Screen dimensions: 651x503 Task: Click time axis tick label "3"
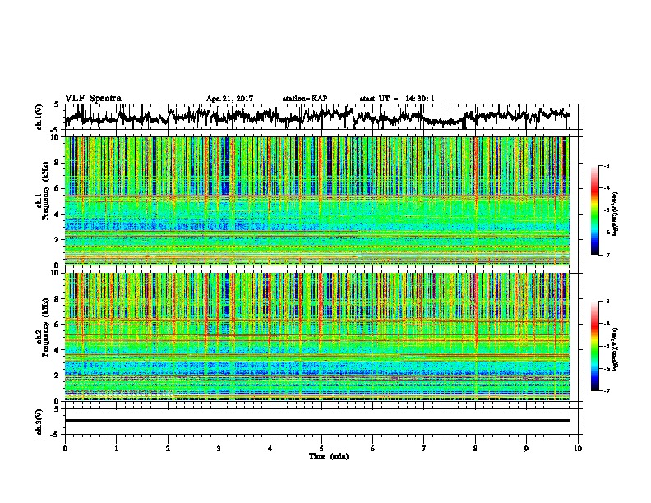click(x=219, y=449)
